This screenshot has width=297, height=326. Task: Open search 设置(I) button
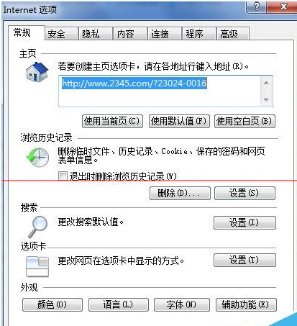pos(245,223)
